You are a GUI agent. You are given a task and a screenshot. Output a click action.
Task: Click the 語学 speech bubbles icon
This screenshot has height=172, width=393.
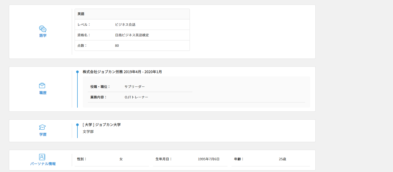pos(43,29)
